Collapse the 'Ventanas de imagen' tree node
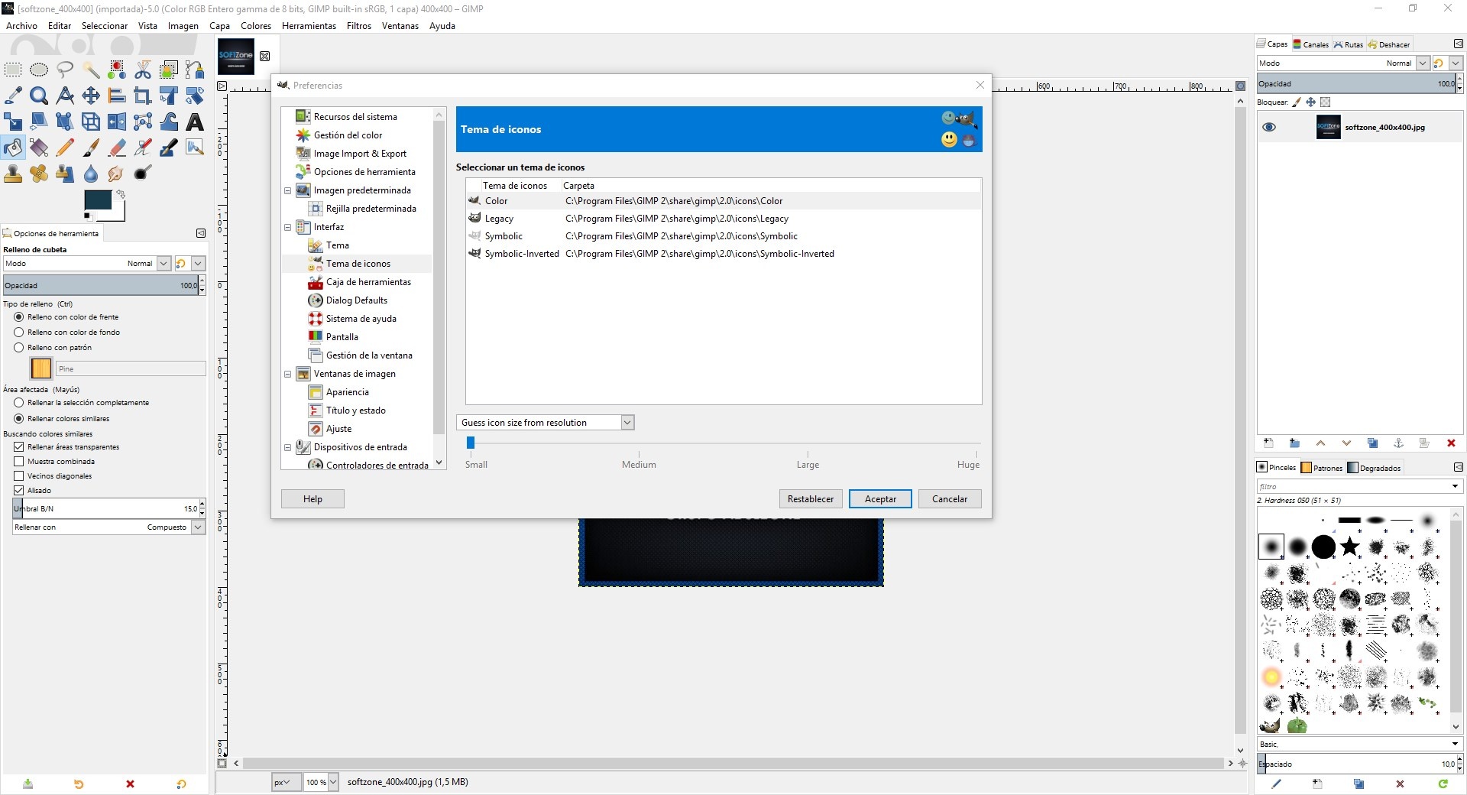The height and width of the screenshot is (795, 1467). pos(288,374)
